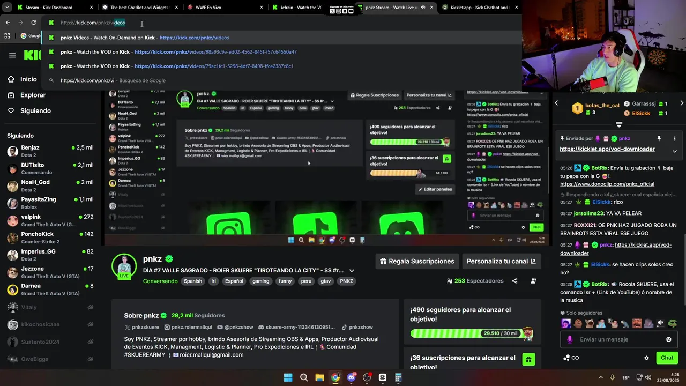This screenshot has width=686, height=386.
Task: Open the pinned message three-dot menu
Action: pyautogui.click(x=675, y=138)
